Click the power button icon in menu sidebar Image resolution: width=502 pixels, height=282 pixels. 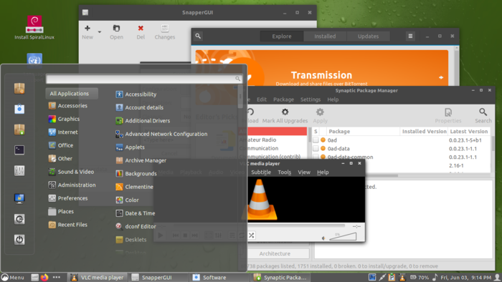(19, 240)
